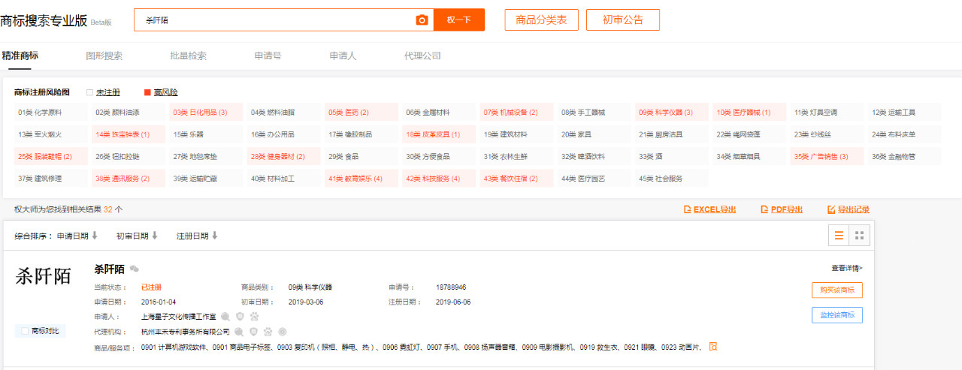Viewport: 962px width, 370px height.
Task: Click WeChat share icon beside 杀阡陌 title
Action: [x=135, y=269]
